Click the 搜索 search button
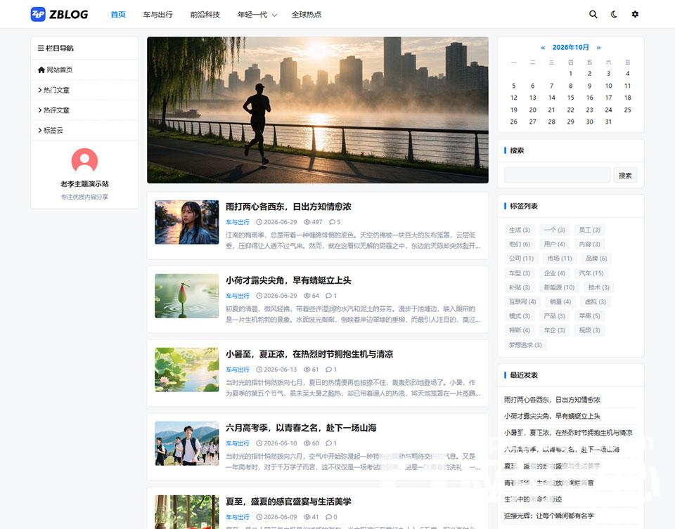The width and height of the screenshot is (675, 529). (x=625, y=175)
